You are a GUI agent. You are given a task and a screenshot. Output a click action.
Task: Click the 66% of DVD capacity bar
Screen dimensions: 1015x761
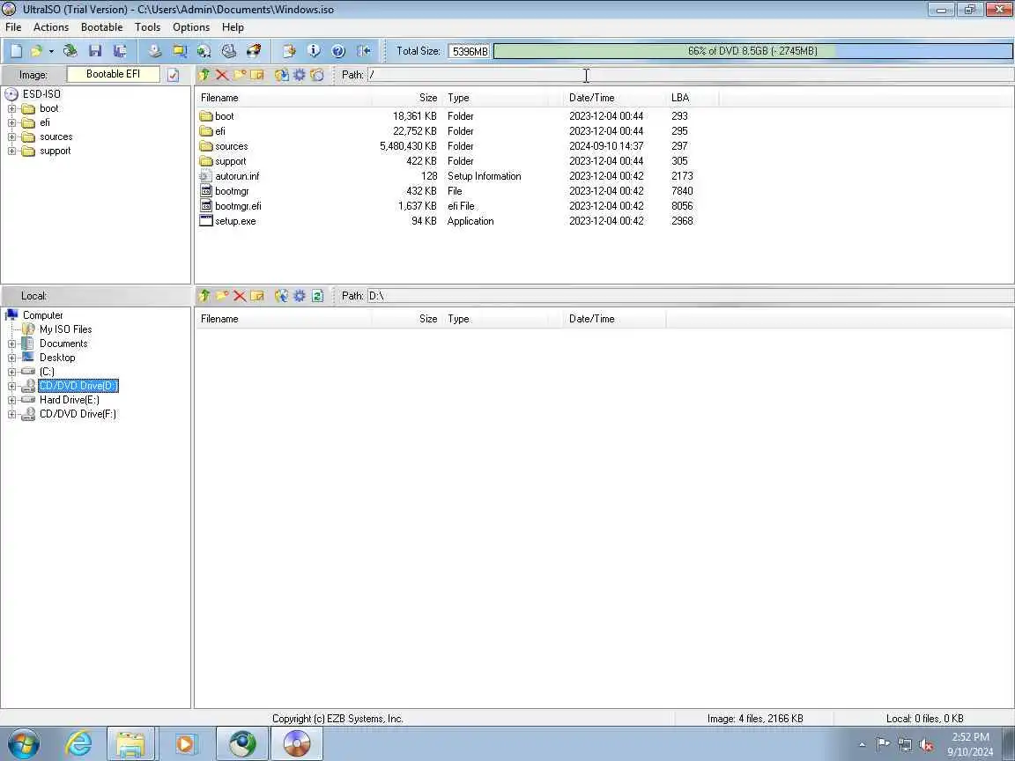752,51
